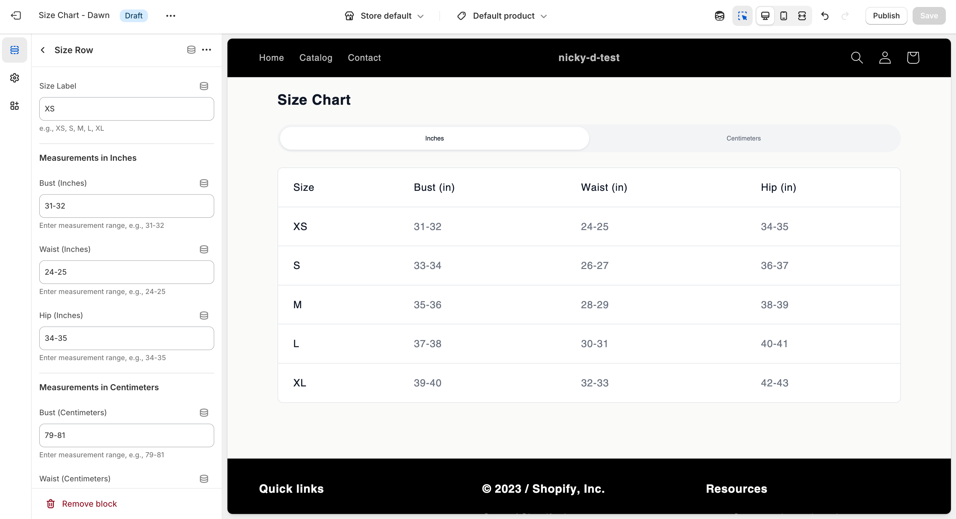Click the exit editor icon
This screenshot has width=956, height=519.
(16, 16)
